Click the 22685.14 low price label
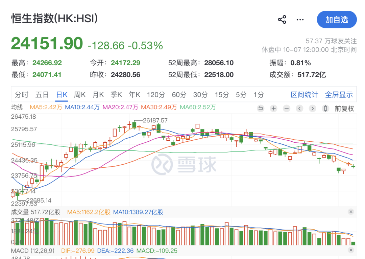The image size is (365, 259). (x=39, y=200)
